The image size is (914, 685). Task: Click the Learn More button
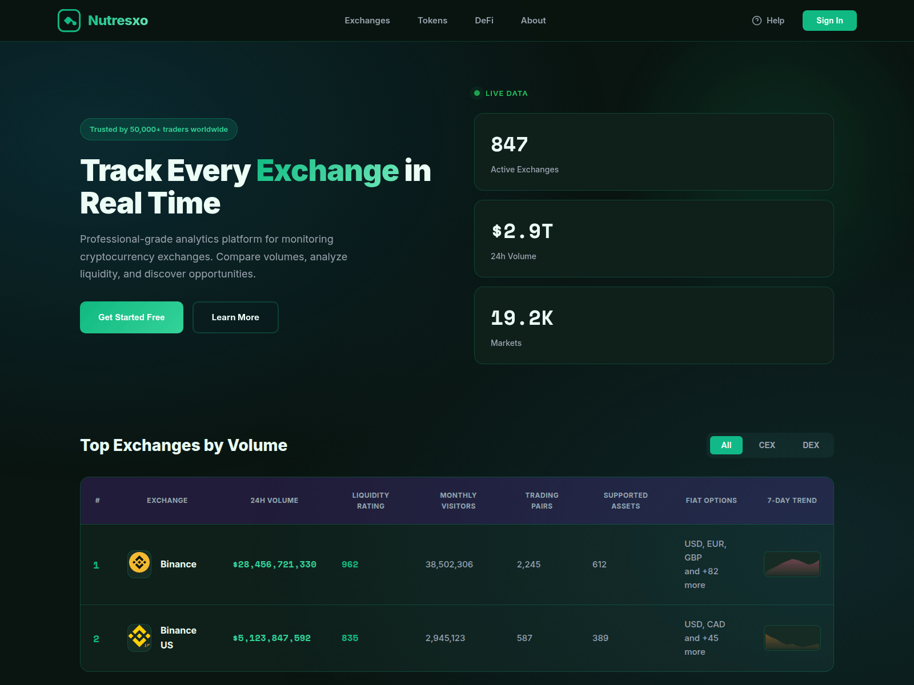click(x=235, y=317)
